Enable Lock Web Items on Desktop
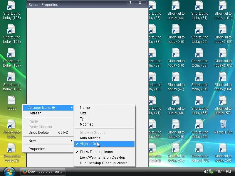235x176 pixels. (x=105, y=158)
